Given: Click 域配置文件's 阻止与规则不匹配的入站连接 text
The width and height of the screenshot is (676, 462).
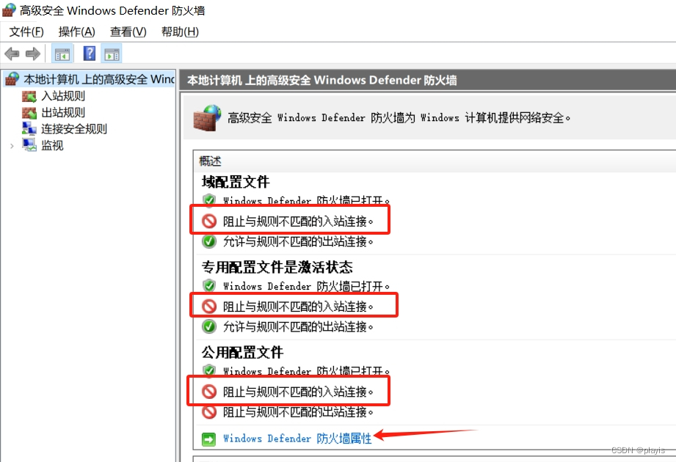Looking at the screenshot, I should (x=298, y=221).
